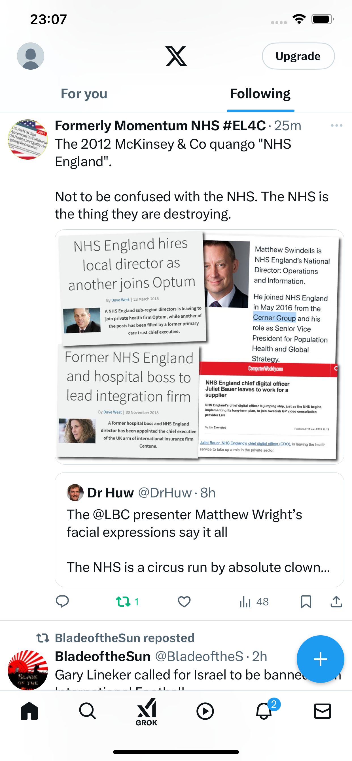Open the BladeoftheSun profile name link

[103, 657]
